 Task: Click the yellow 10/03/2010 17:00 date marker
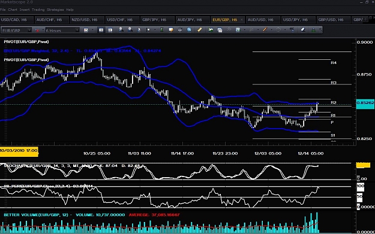point(19,151)
